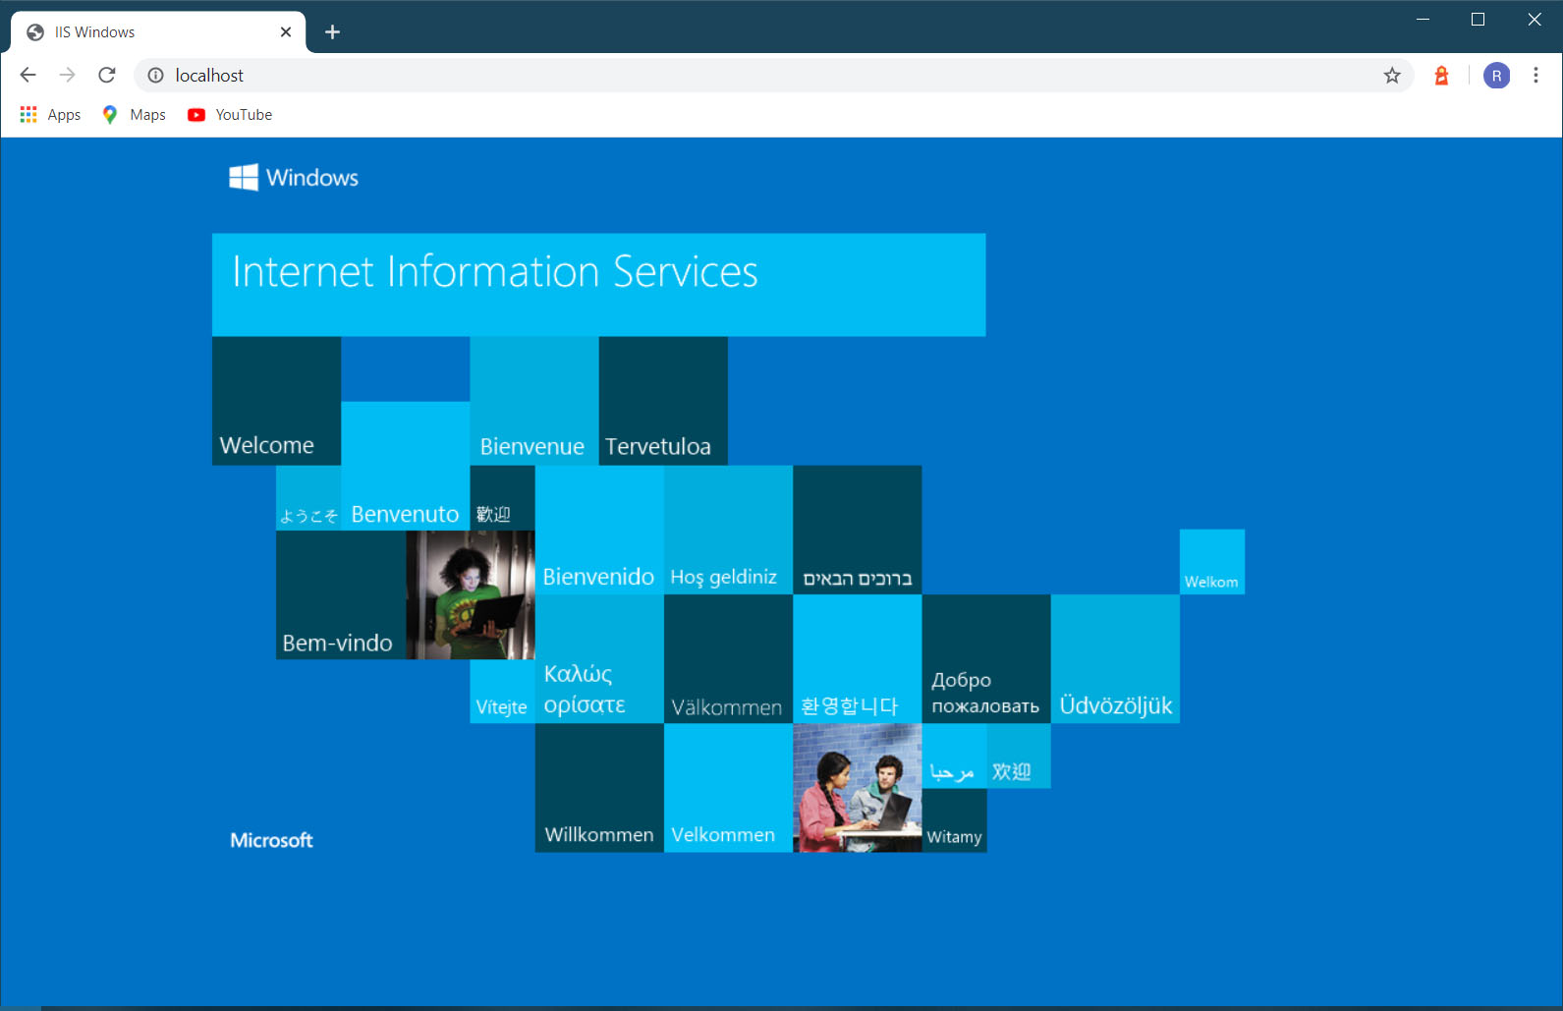This screenshot has height=1011, width=1563.
Task: Click the browser back arrow
Action: 28,76
